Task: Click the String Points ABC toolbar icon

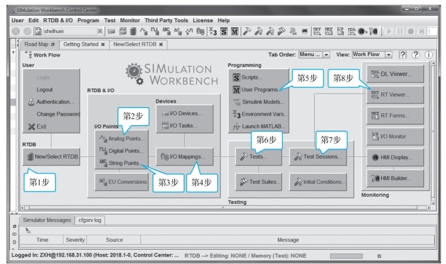Action: (x=167, y=31)
